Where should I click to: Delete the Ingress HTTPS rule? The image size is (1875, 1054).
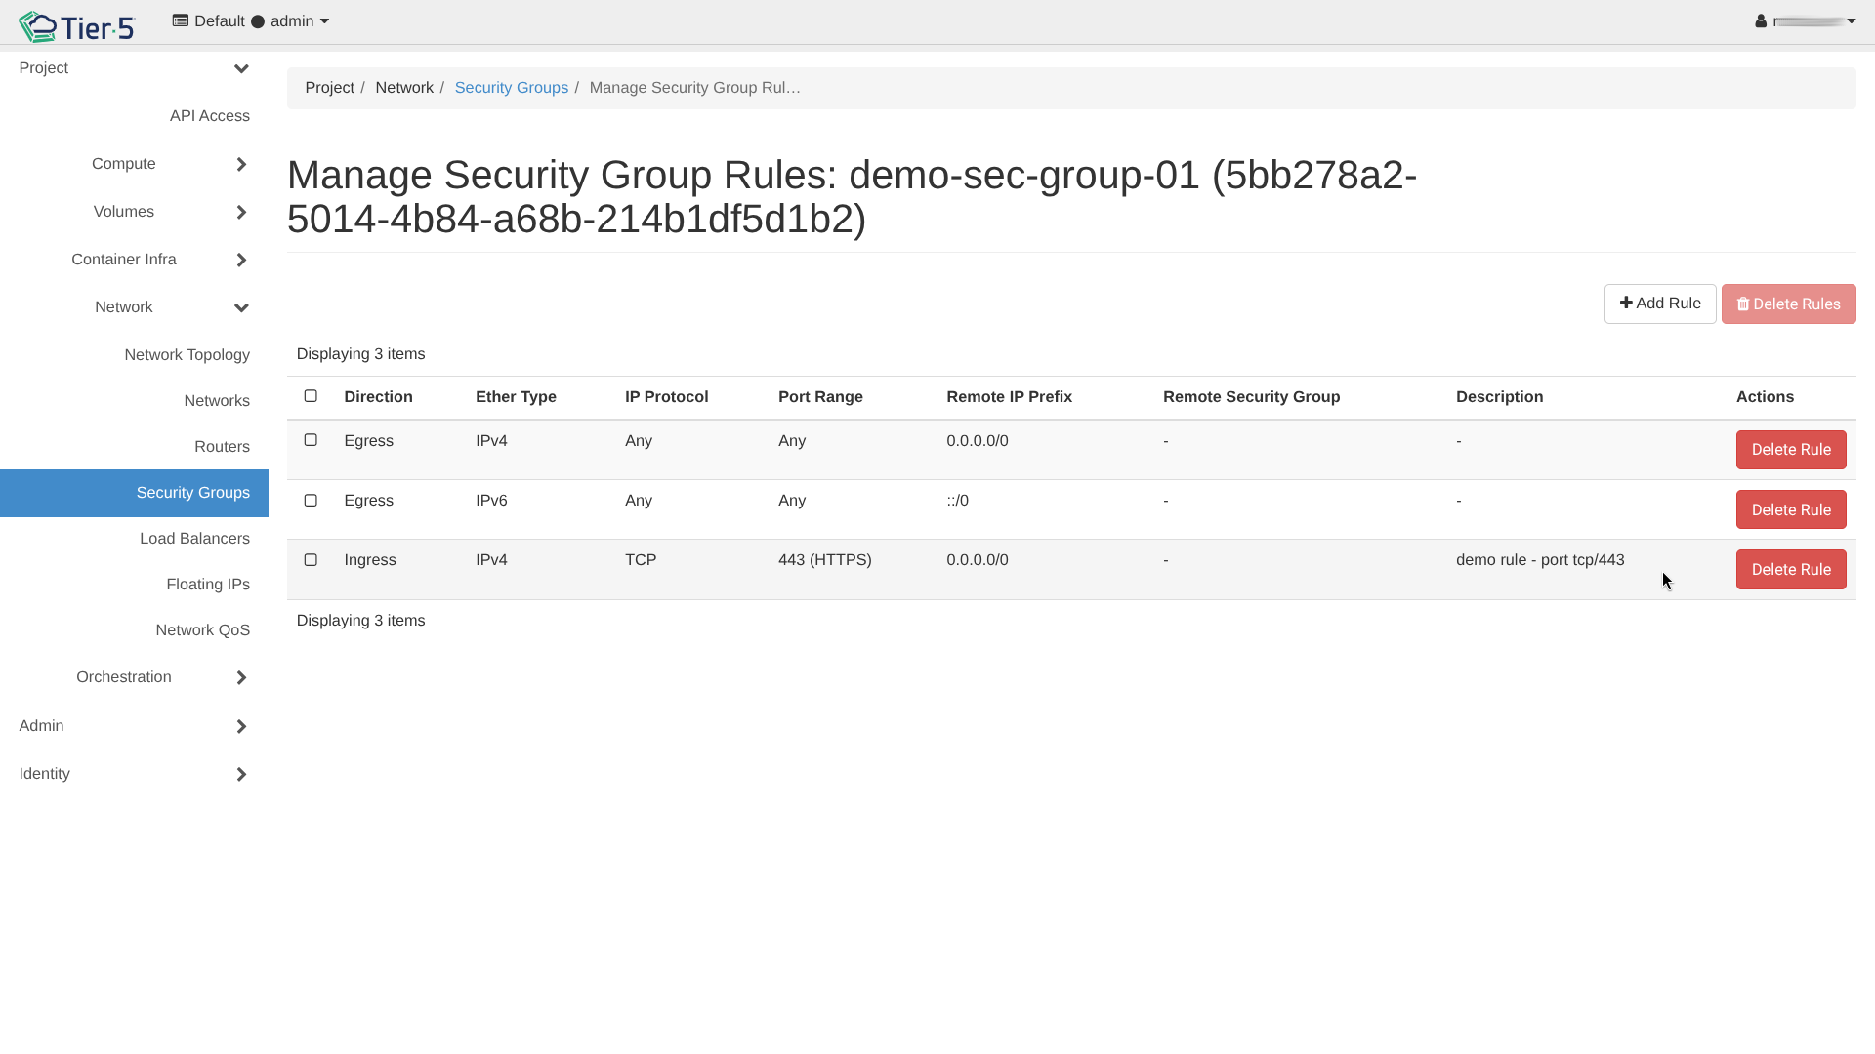[x=1790, y=570]
